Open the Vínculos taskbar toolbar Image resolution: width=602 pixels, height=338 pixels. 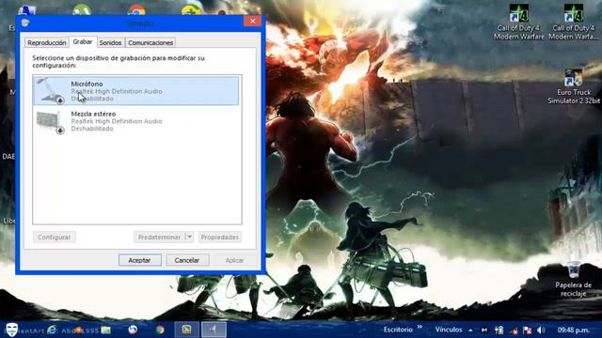(x=449, y=330)
